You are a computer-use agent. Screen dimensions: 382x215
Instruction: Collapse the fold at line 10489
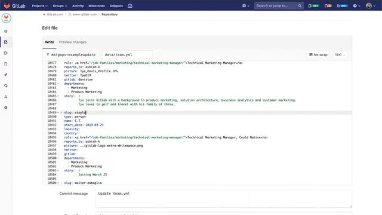coord(58,113)
